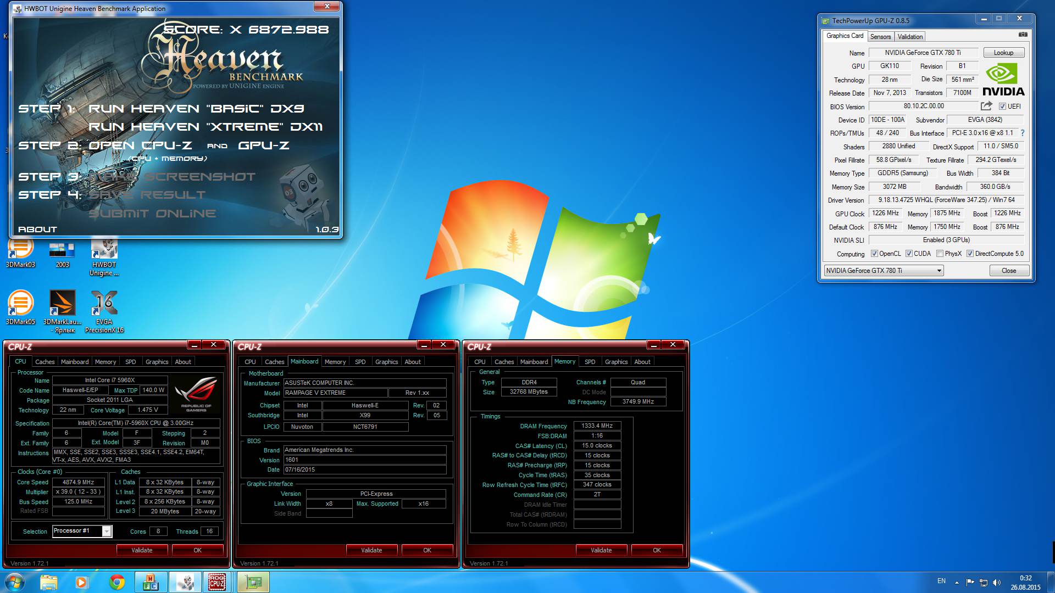The image size is (1055, 593).
Task: Click the EN language indicator
Action: pos(941,581)
